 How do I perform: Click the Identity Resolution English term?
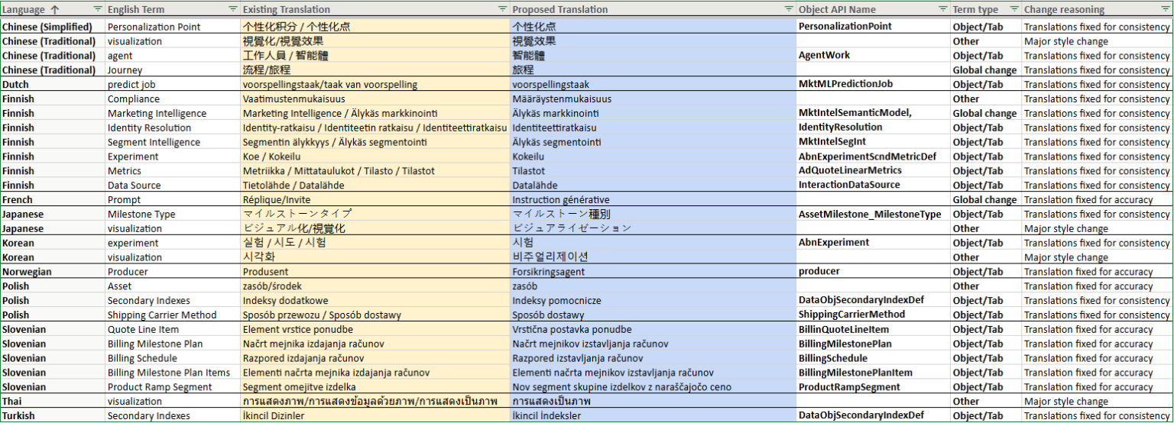click(x=173, y=128)
